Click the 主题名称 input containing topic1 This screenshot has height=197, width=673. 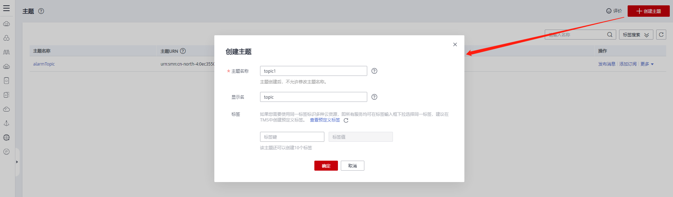[313, 71]
